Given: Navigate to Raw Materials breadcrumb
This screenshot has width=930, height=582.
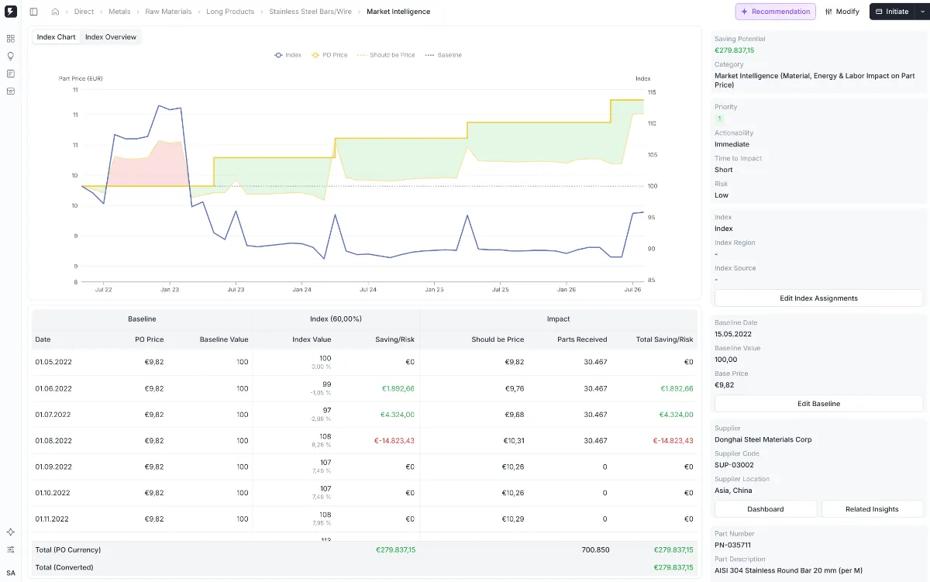Looking at the screenshot, I should coord(168,12).
